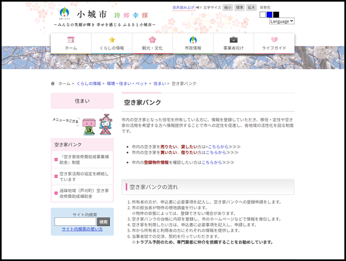Viewport: 346px width, 261px height.
Task: Open 住まい breadcrumb link
Action: point(159,83)
